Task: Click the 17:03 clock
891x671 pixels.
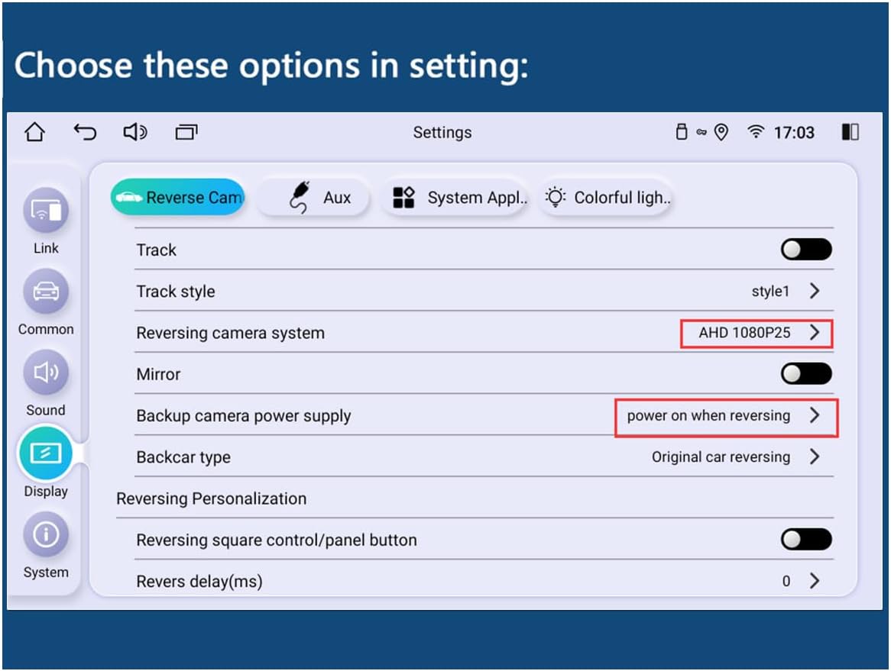Action: [794, 132]
